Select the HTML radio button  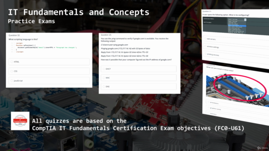12,62
